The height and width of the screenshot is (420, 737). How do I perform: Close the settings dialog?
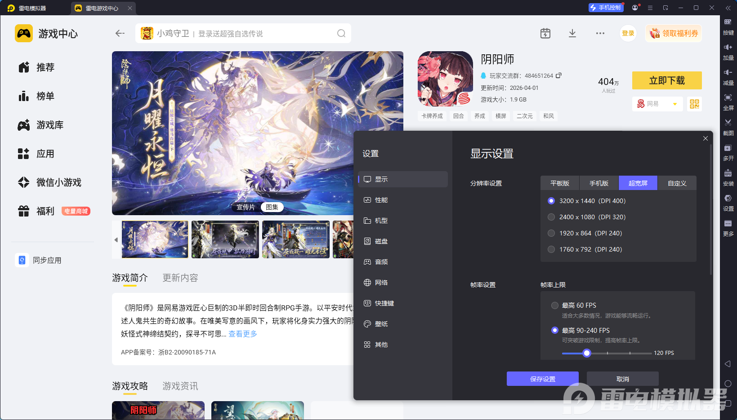[x=705, y=138]
